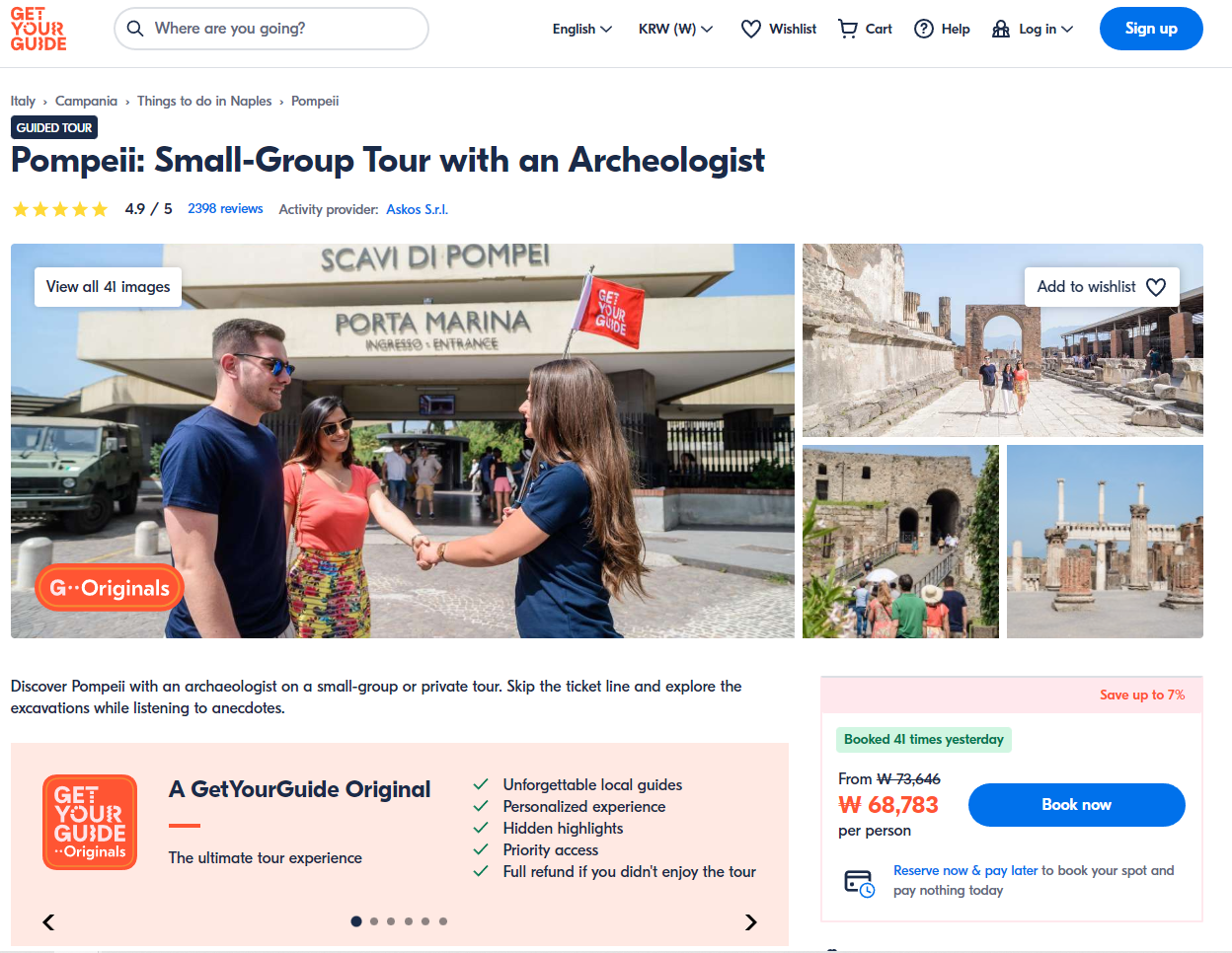Select the last carousel dot
1232x953 pixels.
[443, 921]
